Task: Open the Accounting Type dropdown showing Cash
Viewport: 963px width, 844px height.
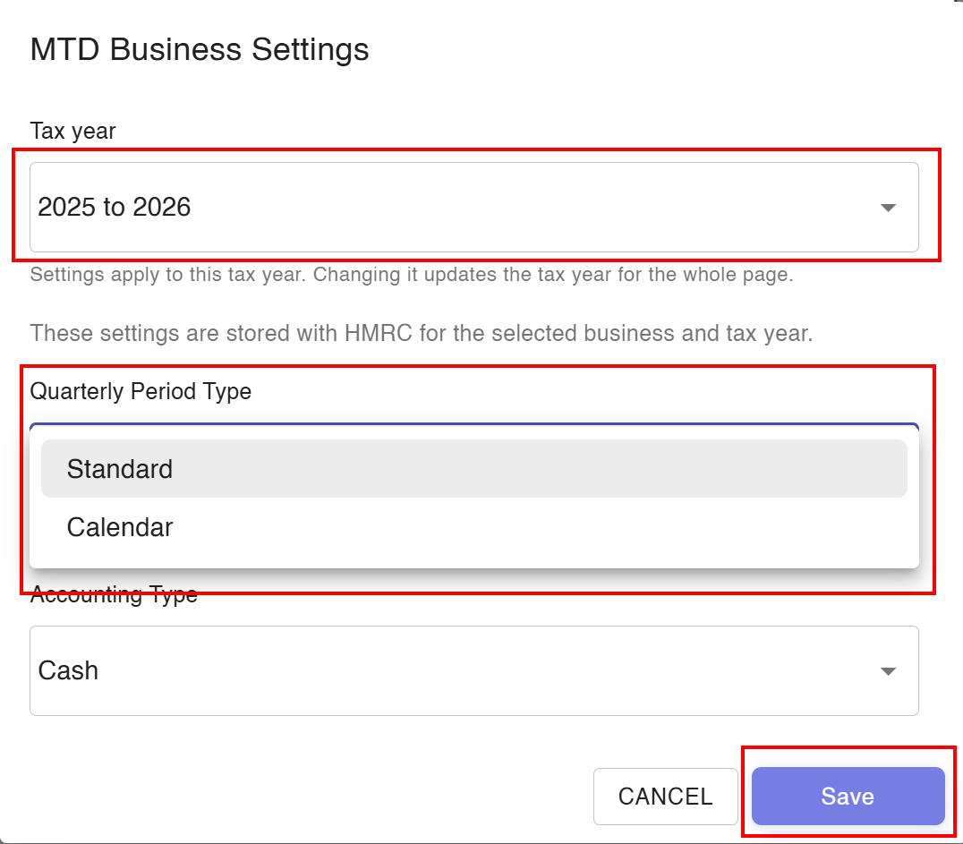Action: pyautogui.click(x=474, y=670)
